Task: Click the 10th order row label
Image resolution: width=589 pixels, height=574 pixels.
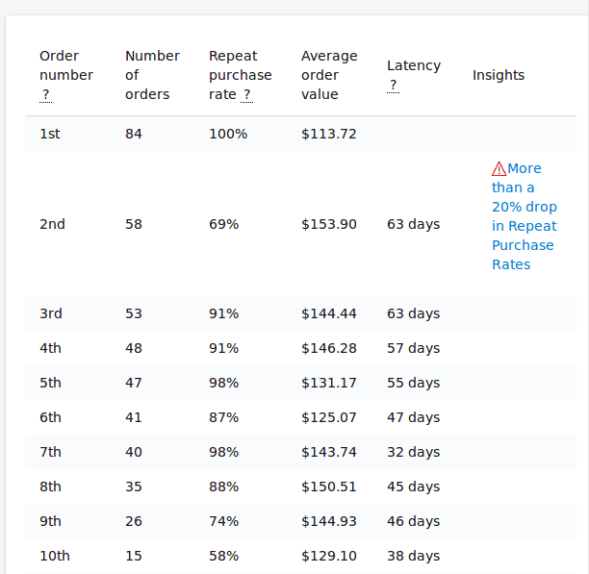Action: pos(55,556)
